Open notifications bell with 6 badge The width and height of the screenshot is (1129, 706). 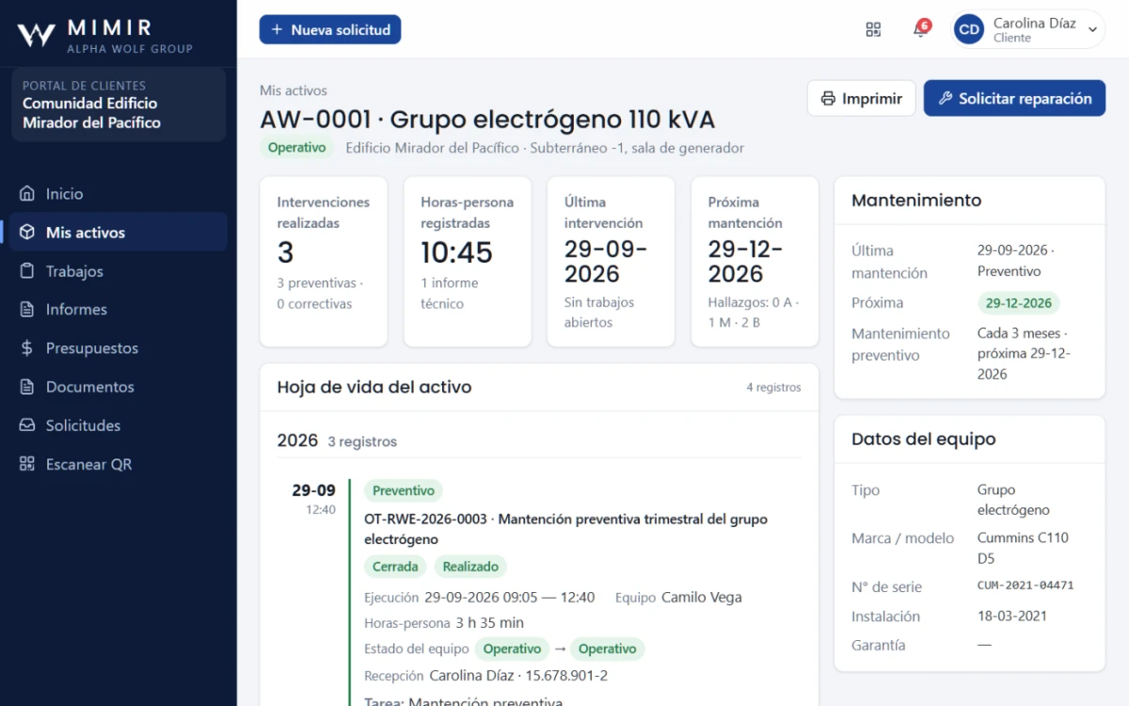click(920, 29)
